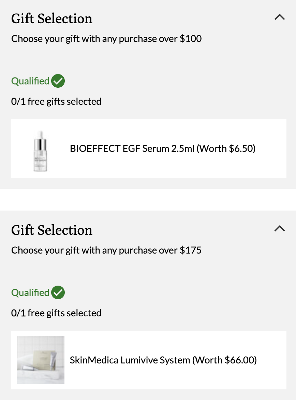Click the second Gift Selection heading
Screen dimensions: 296x402
click(52, 230)
